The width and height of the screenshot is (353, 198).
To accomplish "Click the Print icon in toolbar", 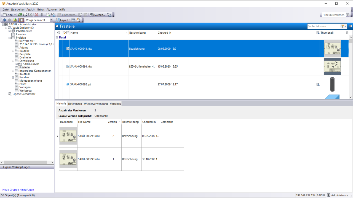I will pos(25,15).
